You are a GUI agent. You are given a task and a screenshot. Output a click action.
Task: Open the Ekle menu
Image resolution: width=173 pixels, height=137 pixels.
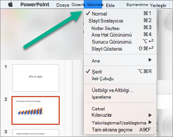click(110, 5)
